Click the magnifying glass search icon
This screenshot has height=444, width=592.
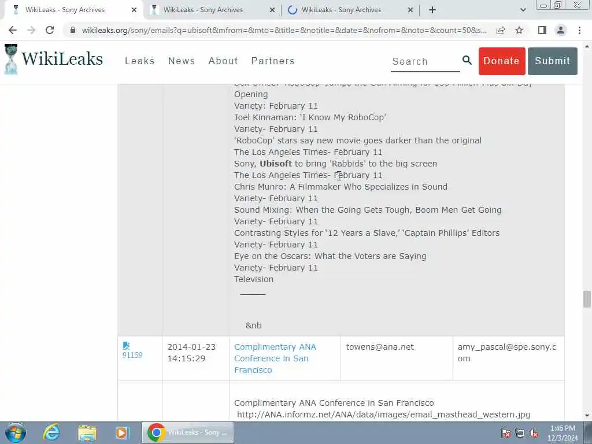pos(467,60)
